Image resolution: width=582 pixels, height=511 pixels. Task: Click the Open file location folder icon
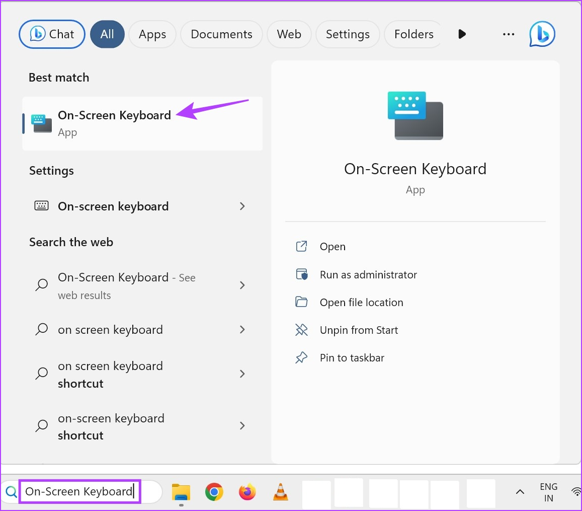click(301, 302)
